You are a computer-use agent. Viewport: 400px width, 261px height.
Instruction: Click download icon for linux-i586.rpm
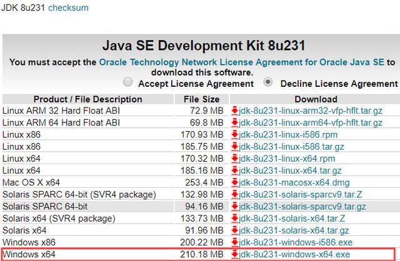[x=234, y=135]
